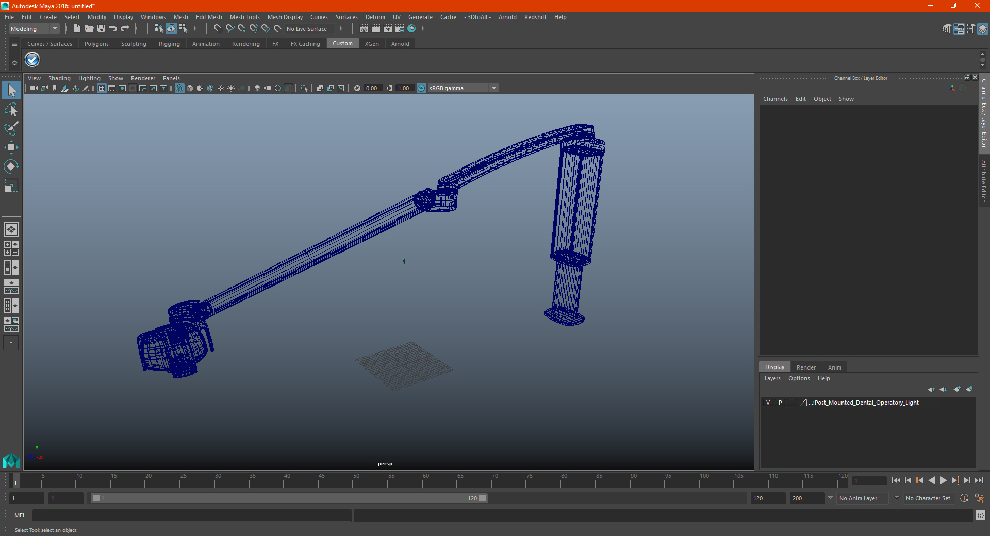The image size is (990, 536).
Task: Click the time range slider bar
Action: pos(289,498)
